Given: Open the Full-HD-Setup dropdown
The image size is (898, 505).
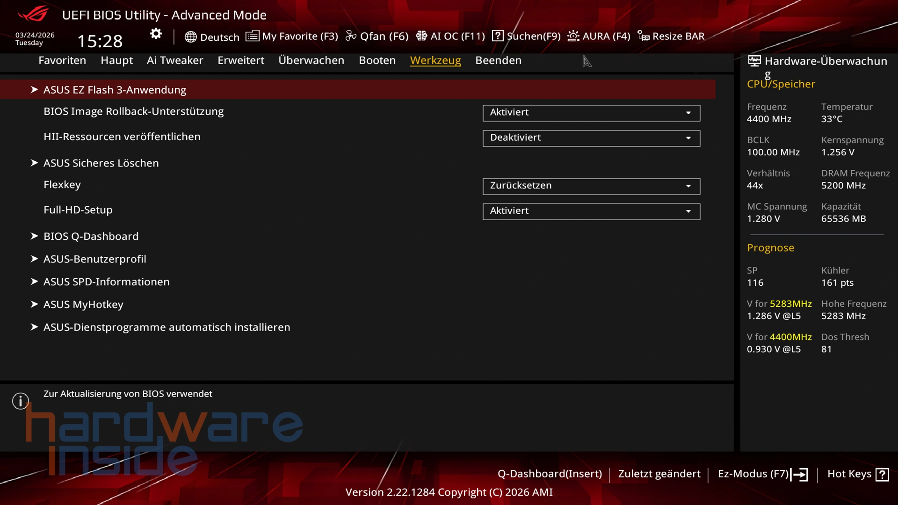Looking at the screenshot, I should click(x=591, y=211).
